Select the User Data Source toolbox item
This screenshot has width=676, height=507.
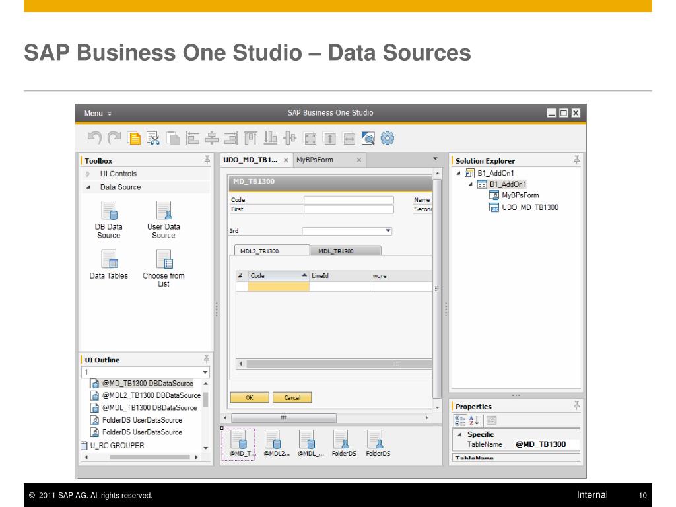[x=164, y=220]
